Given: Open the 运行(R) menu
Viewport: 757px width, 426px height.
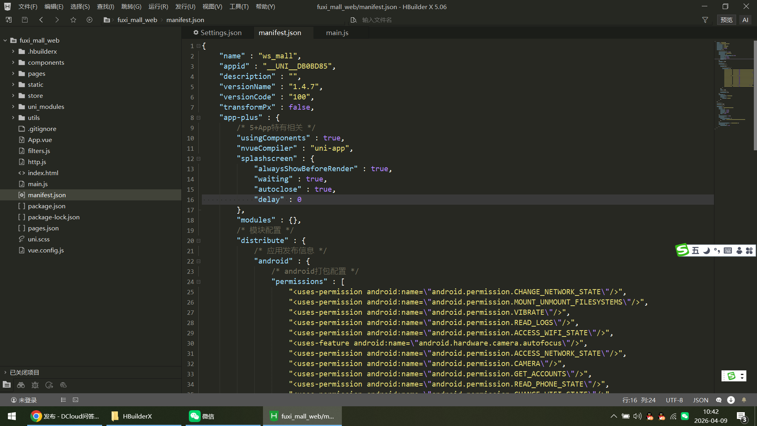Looking at the screenshot, I should [158, 7].
